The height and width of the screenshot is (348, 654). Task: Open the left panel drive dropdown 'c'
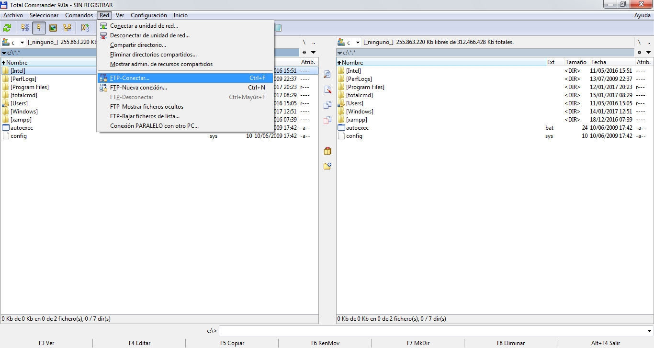[x=14, y=42]
